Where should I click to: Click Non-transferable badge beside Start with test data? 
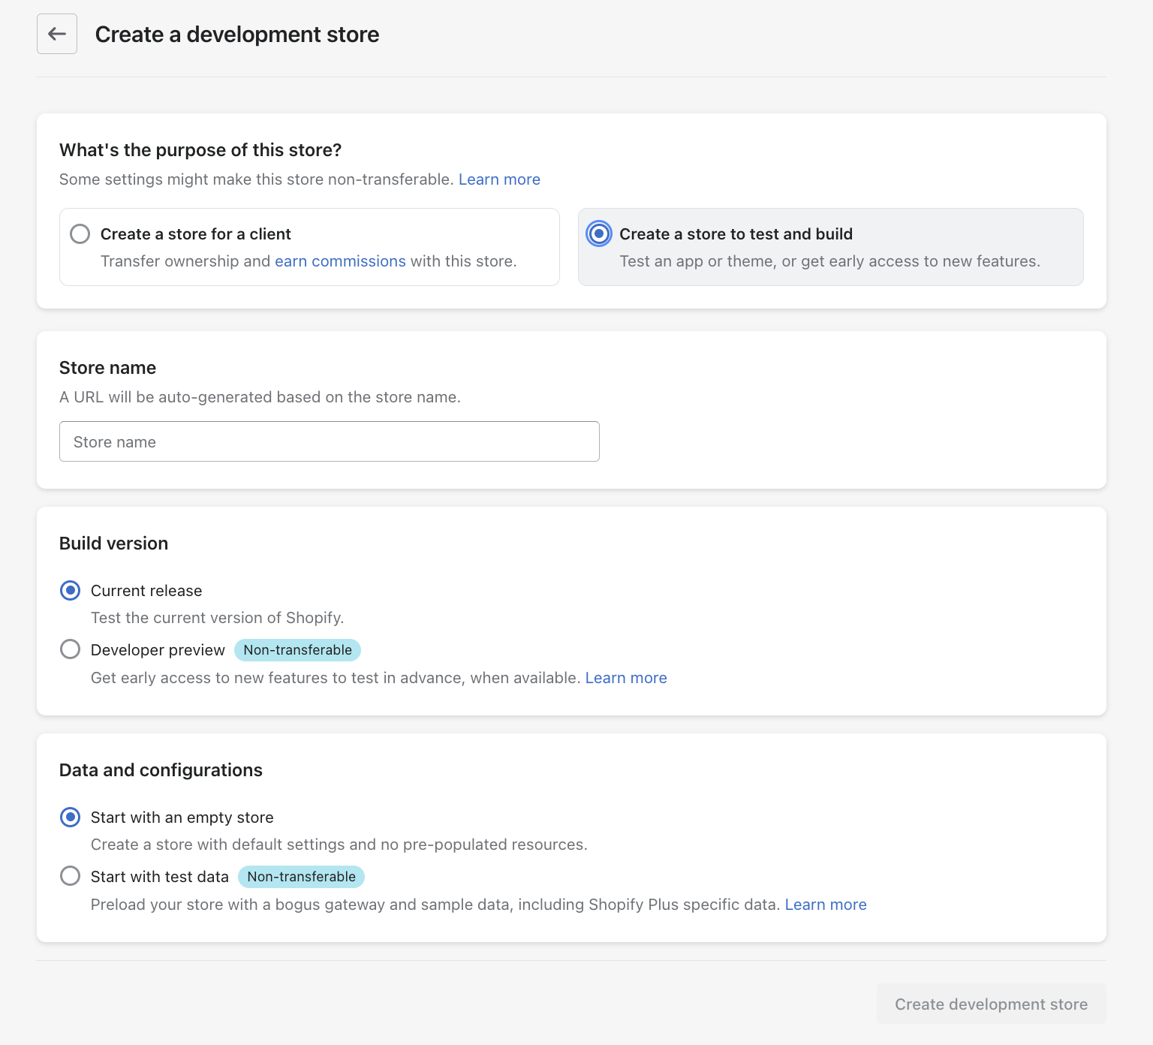pos(301,877)
